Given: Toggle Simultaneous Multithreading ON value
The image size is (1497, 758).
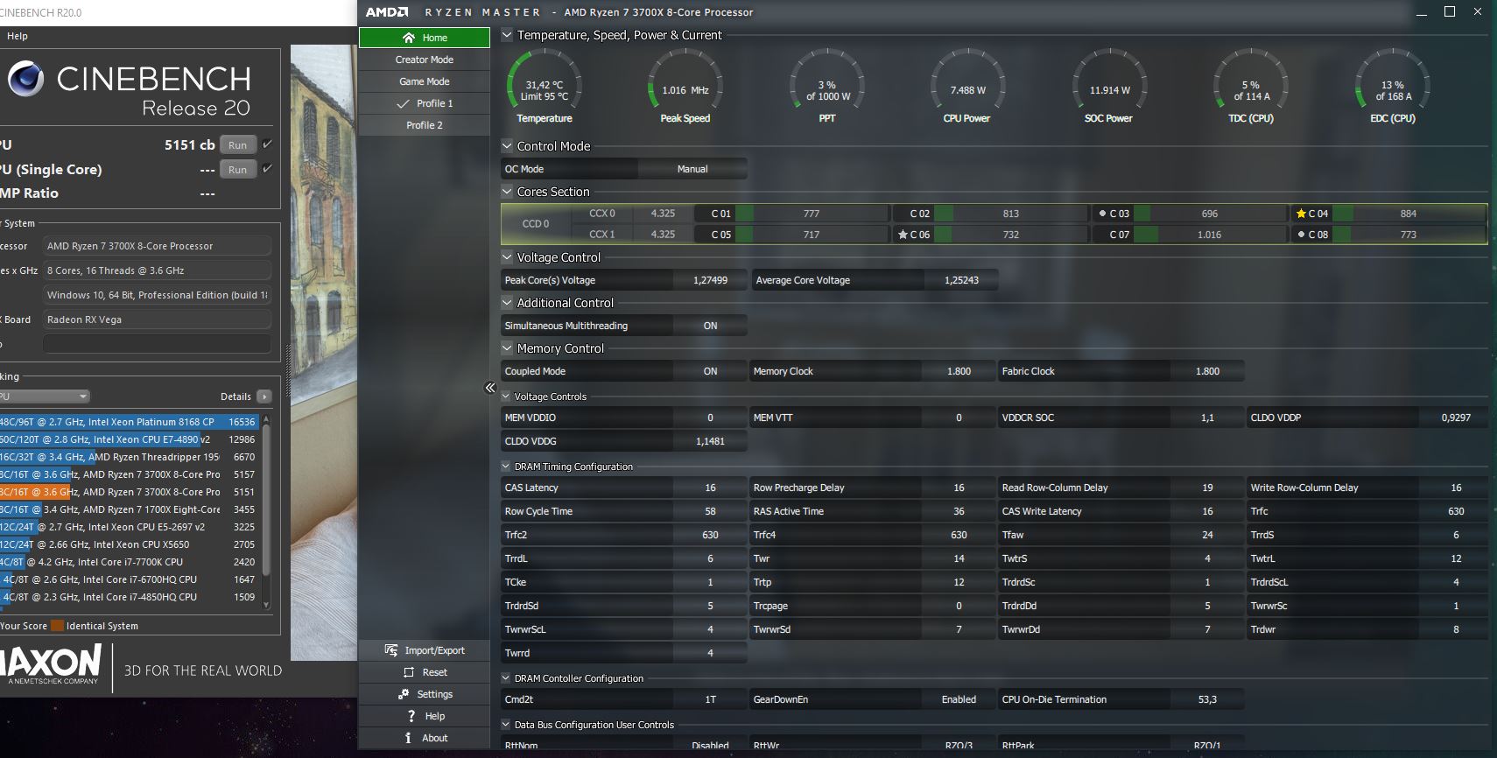Looking at the screenshot, I should coord(710,326).
